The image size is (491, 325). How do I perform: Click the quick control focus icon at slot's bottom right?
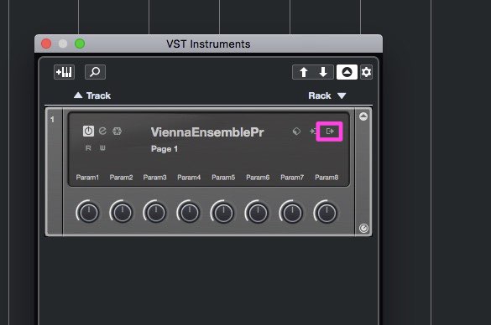[363, 228]
